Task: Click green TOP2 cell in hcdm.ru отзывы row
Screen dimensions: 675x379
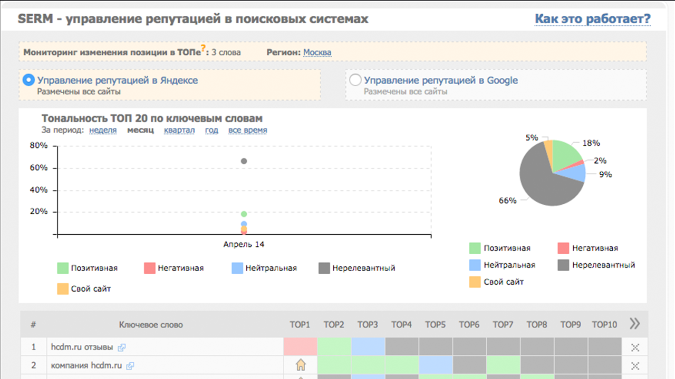Action: coord(334,347)
